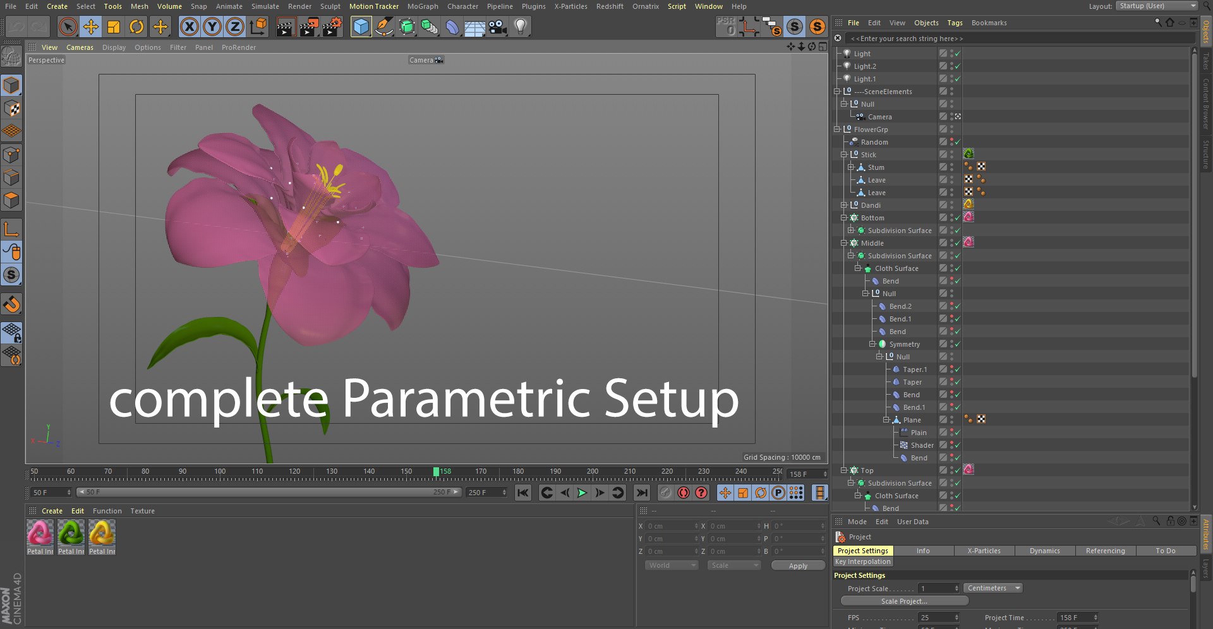1213x629 pixels.
Task: Toggle the Y axis lock
Action: (212, 27)
